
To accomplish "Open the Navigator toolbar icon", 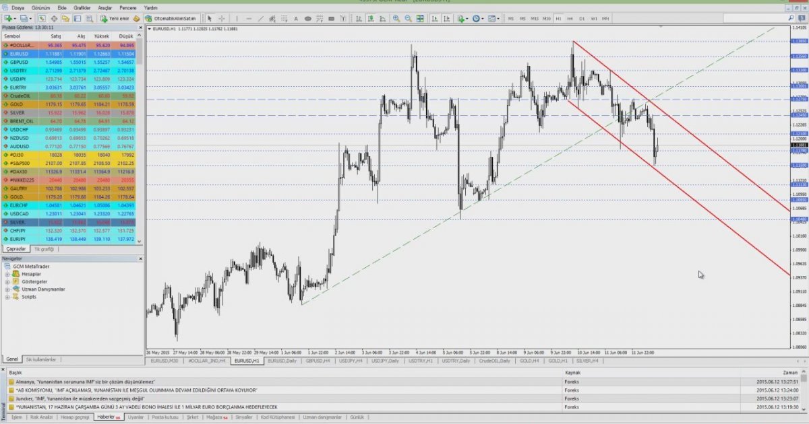I will (x=65, y=18).
